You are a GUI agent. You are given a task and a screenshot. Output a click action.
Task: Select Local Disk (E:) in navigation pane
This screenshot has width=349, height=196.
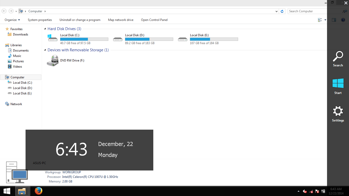[x=22, y=93]
